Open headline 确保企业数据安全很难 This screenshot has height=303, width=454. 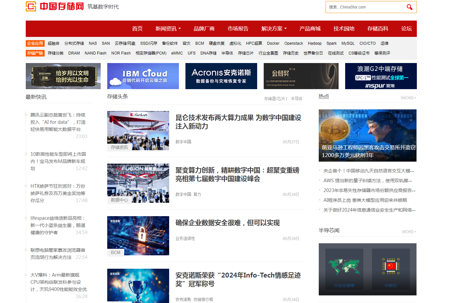[x=227, y=223]
